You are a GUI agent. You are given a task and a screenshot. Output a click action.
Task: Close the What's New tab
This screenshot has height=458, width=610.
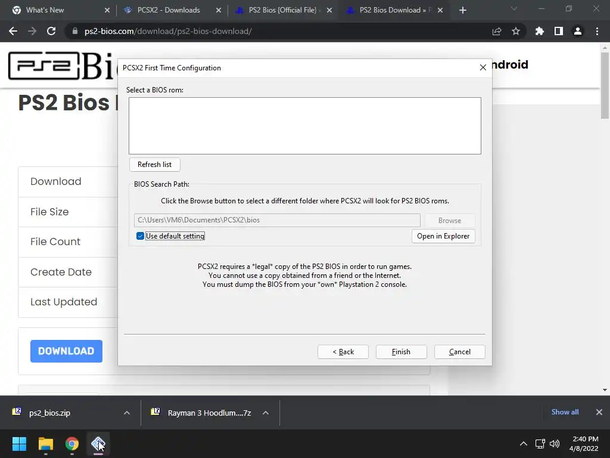point(107,10)
